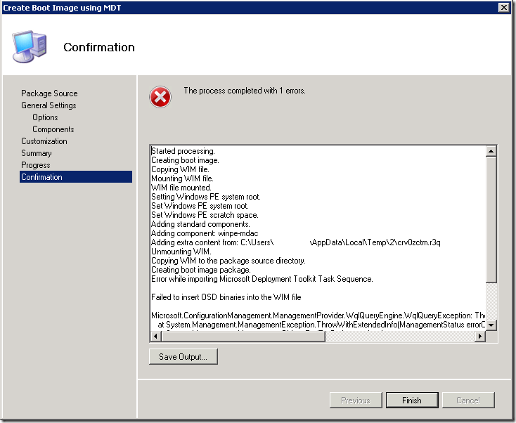Click the 'Creating boot image.' line

[x=185, y=160]
